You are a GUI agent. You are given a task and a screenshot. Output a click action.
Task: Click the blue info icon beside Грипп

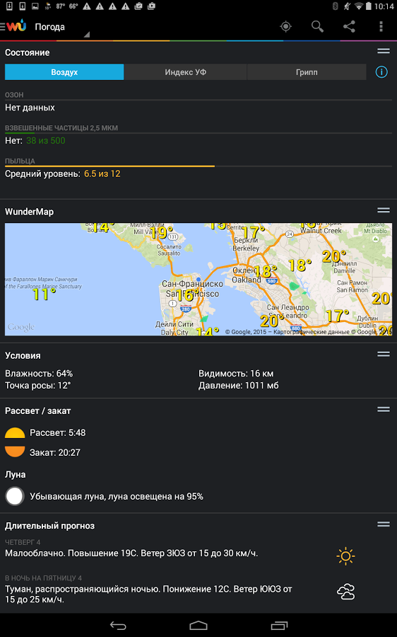(381, 72)
